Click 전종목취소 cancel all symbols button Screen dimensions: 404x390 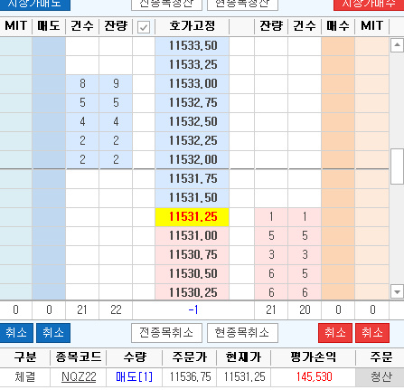pos(166,333)
